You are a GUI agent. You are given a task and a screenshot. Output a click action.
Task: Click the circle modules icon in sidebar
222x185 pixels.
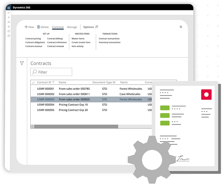(x=9, y=36)
